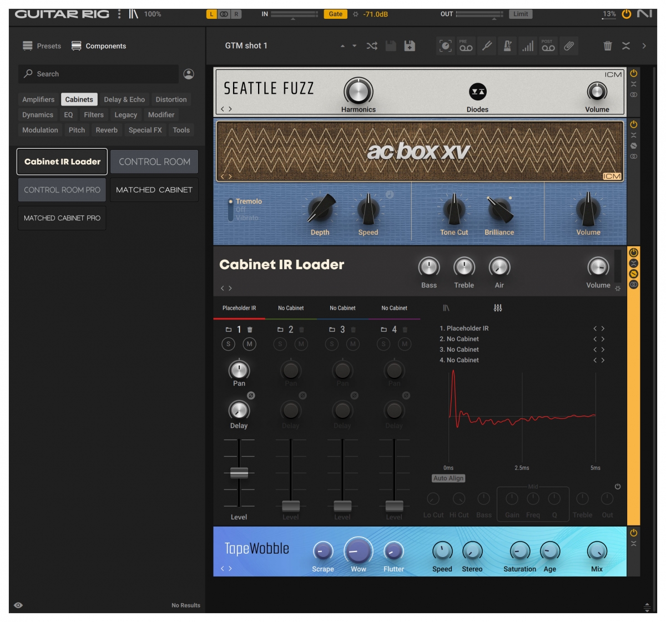This screenshot has width=666, height=622.
Task: Click the Gate learn gear icon
Action: click(356, 14)
